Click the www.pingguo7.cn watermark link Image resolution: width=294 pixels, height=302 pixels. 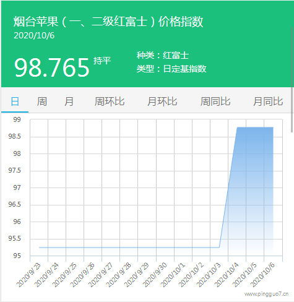(267, 294)
